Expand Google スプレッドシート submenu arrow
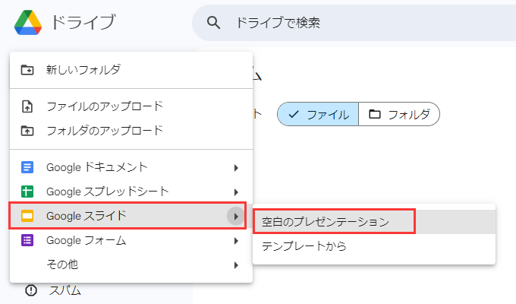Screen dimensions: 516x304 point(236,192)
